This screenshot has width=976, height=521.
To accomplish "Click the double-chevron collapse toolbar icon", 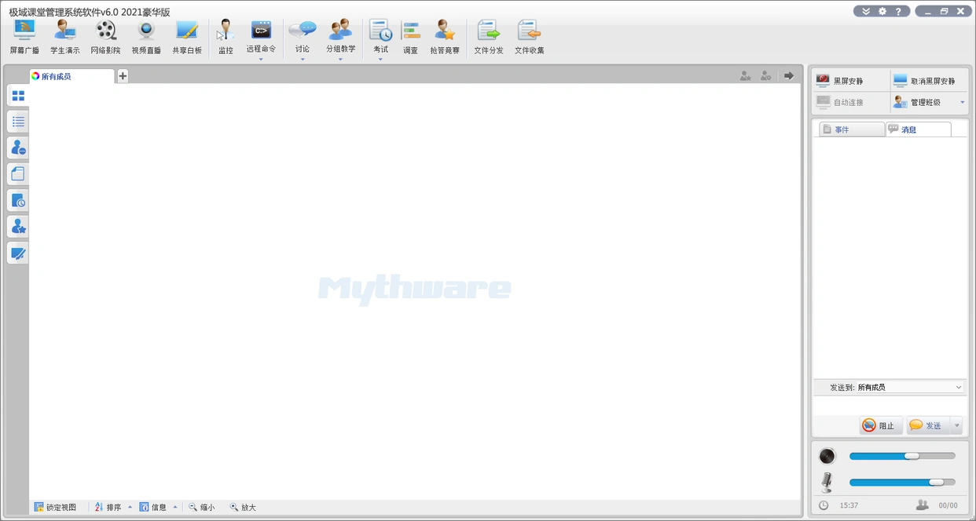I will click(866, 11).
